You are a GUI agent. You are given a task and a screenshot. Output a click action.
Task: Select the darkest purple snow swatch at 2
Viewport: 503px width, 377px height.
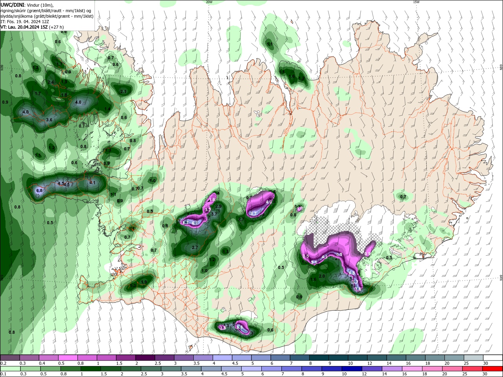coord(145,358)
